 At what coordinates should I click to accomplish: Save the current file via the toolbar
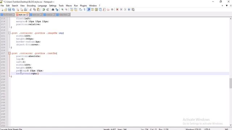[x=9, y=10]
